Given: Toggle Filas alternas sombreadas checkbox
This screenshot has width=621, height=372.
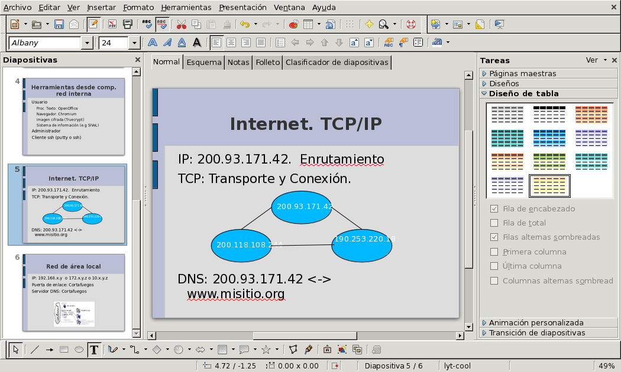Looking at the screenshot, I should (494, 237).
